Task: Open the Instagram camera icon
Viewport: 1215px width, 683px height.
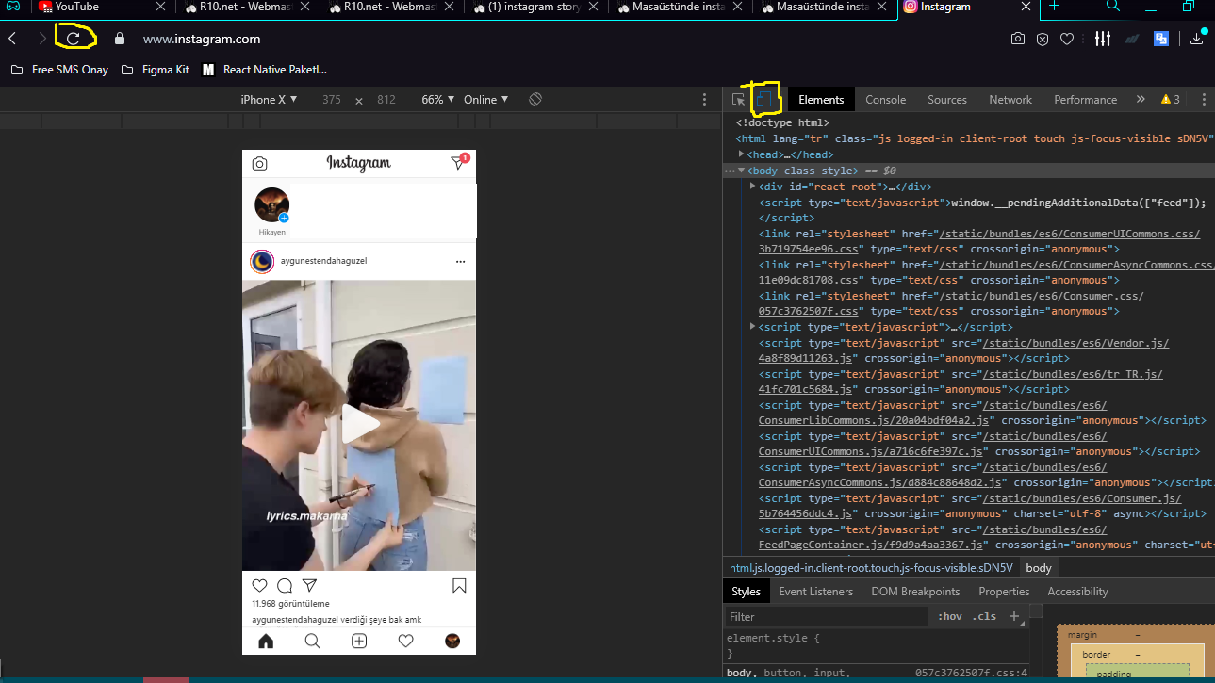Action: point(259,163)
